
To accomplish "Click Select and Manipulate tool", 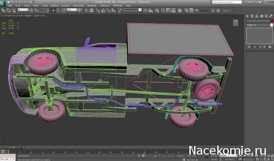I will [86, 10].
